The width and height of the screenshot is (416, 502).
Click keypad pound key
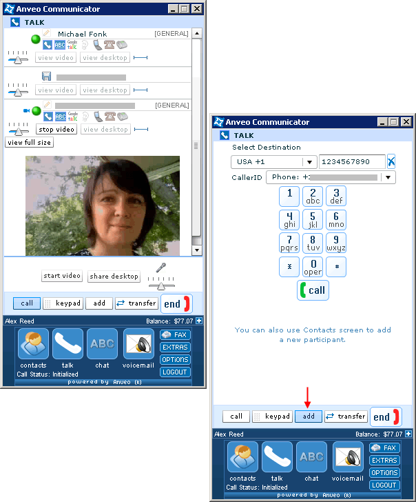(336, 267)
